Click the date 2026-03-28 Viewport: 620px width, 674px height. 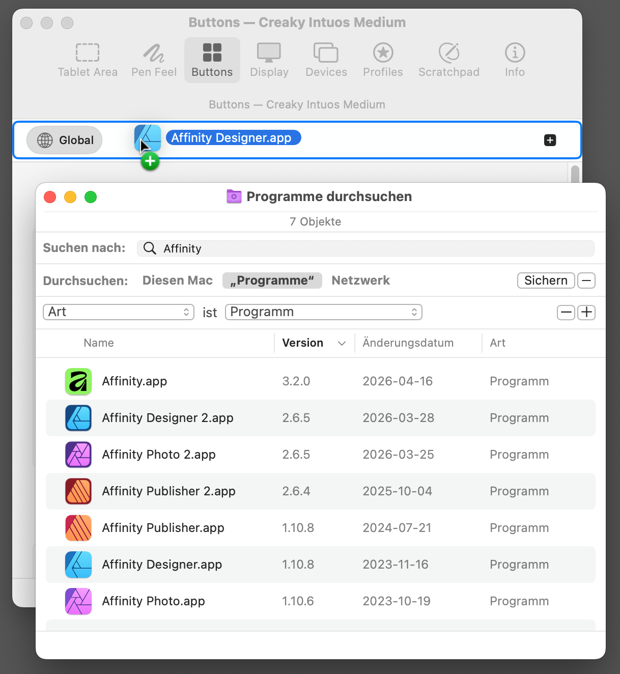coord(398,418)
